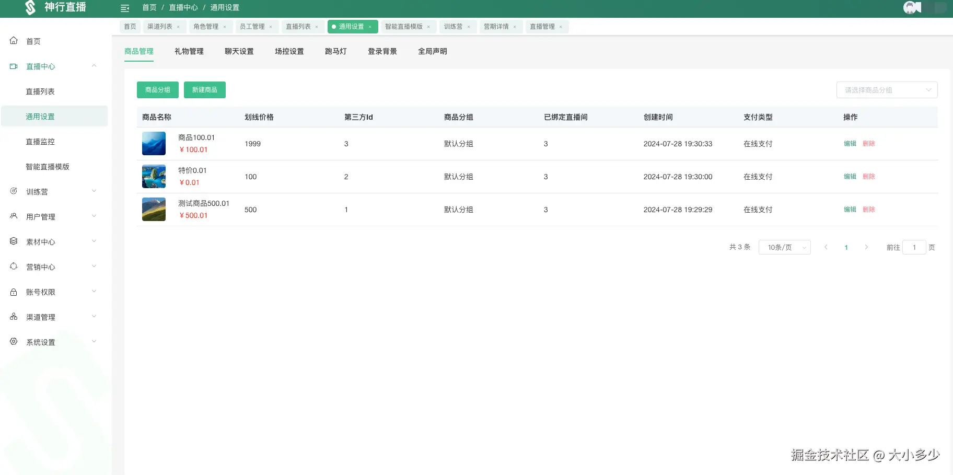Image resolution: width=953 pixels, height=475 pixels.
Task: Click the 用户管理 people icon
Action: 14,216
